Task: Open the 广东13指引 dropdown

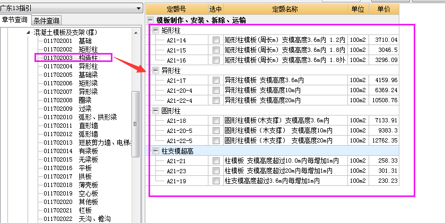Action: (x=138, y=8)
